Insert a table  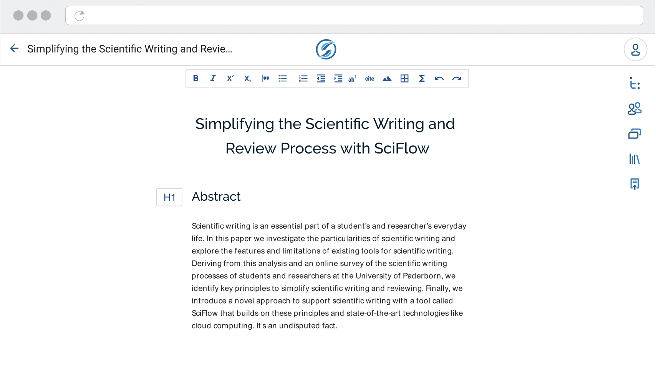coord(404,78)
